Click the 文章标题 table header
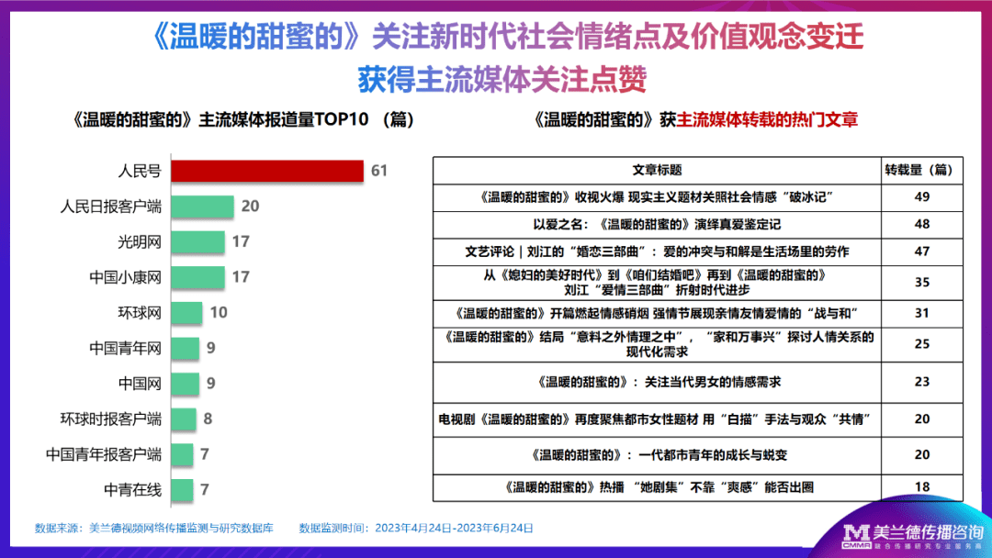 (657, 170)
